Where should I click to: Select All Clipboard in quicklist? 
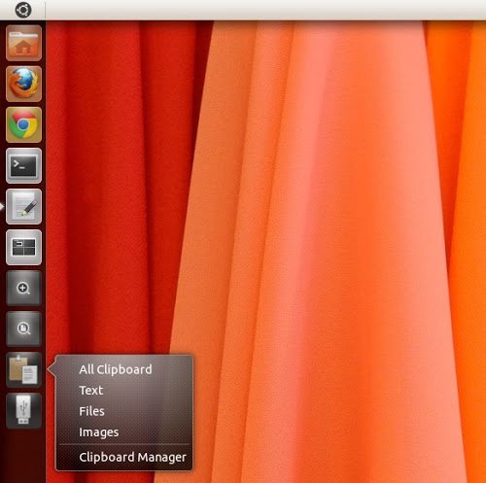pyautogui.click(x=116, y=369)
